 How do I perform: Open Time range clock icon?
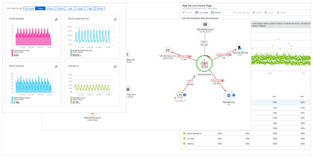[x=197, y=12]
